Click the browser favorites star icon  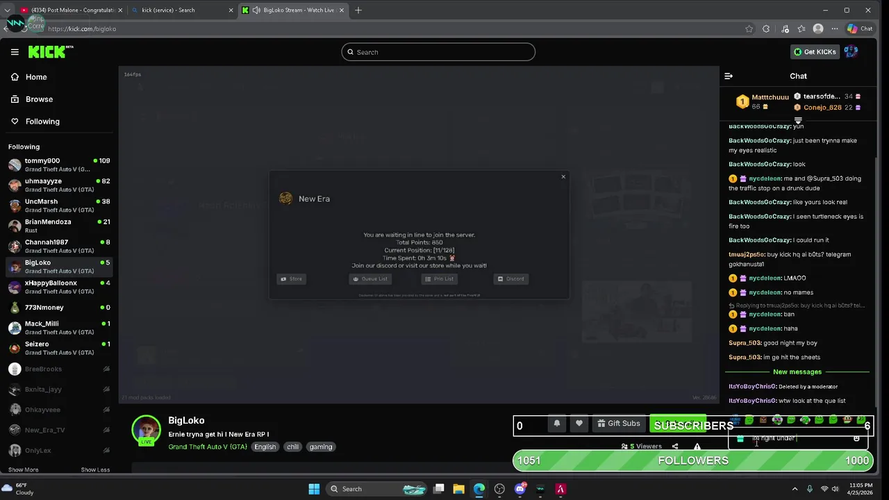(749, 28)
